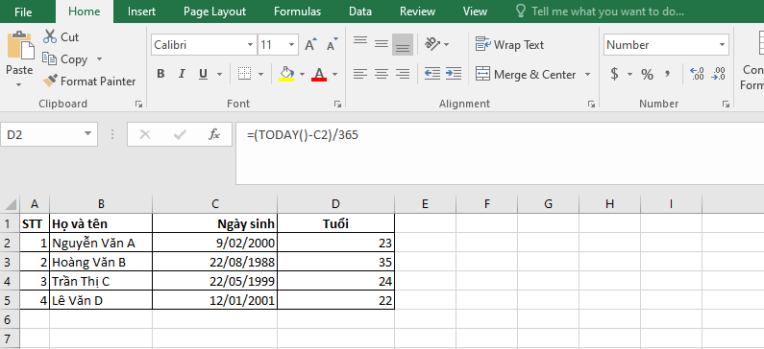Viewport: 764px width, 349px height.
Task: Align text to the right
Action: tap(403, 74)
